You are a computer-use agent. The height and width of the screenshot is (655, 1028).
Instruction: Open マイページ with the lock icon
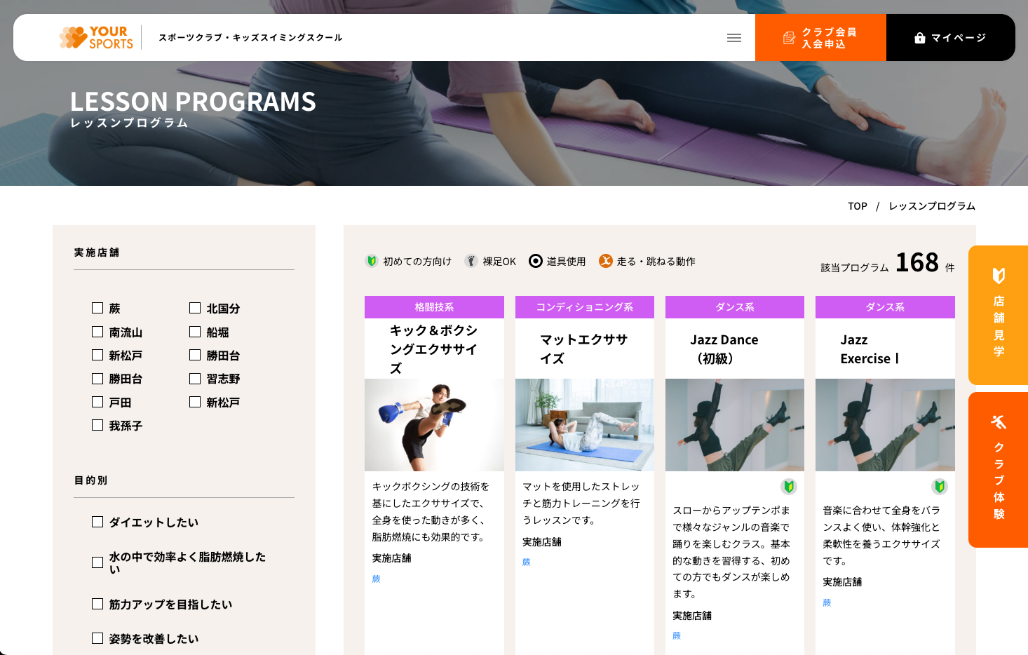tap(950, 38)
